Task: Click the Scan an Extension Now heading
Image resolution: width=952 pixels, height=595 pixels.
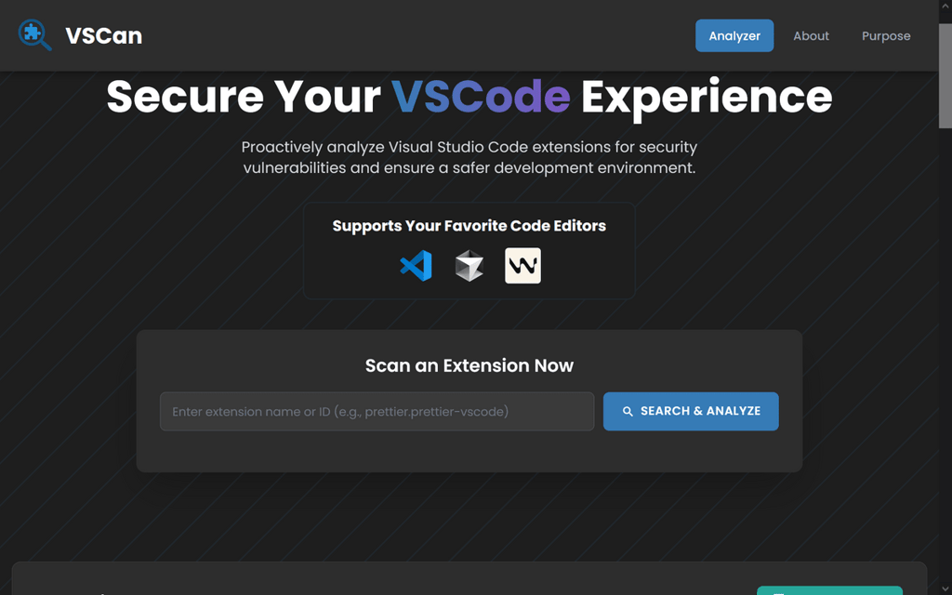Action: (469, 365)
